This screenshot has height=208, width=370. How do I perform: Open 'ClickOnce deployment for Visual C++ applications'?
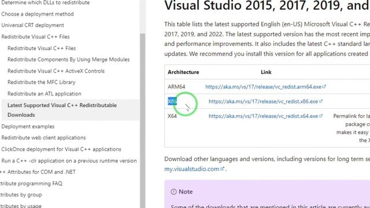pos(61,149)
